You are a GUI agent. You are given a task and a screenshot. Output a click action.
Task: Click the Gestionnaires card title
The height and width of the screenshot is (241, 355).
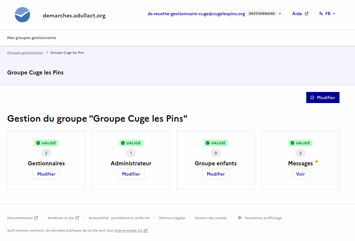[46, 163]
